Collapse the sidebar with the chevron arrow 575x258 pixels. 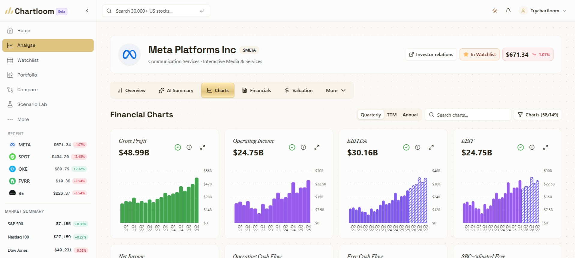(87, 11)
